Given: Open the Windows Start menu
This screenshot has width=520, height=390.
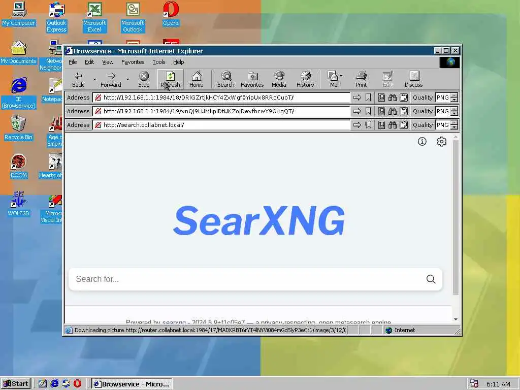Looking at the screenshot, I should click(x=16, y=384).
